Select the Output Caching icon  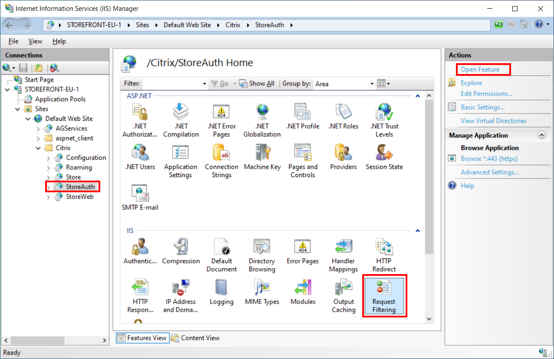(344, 296)
